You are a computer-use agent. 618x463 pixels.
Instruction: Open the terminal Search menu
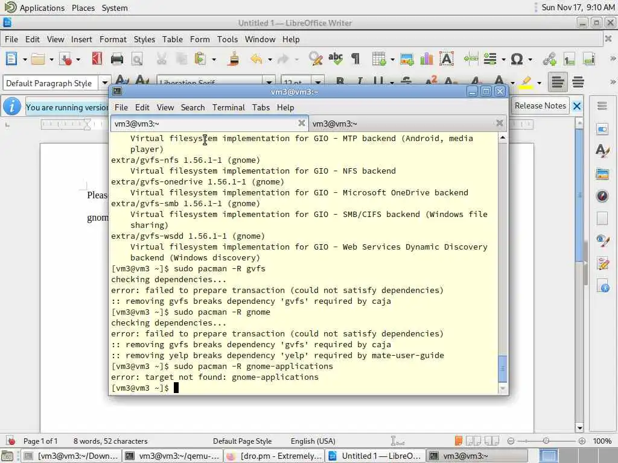193,107
